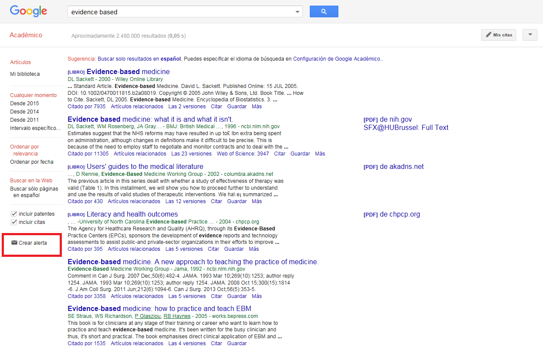The width and height of the screenshot is (543, 353).
Task: Open Mis citas with pencil icon
Action: [x=498, y=35]
